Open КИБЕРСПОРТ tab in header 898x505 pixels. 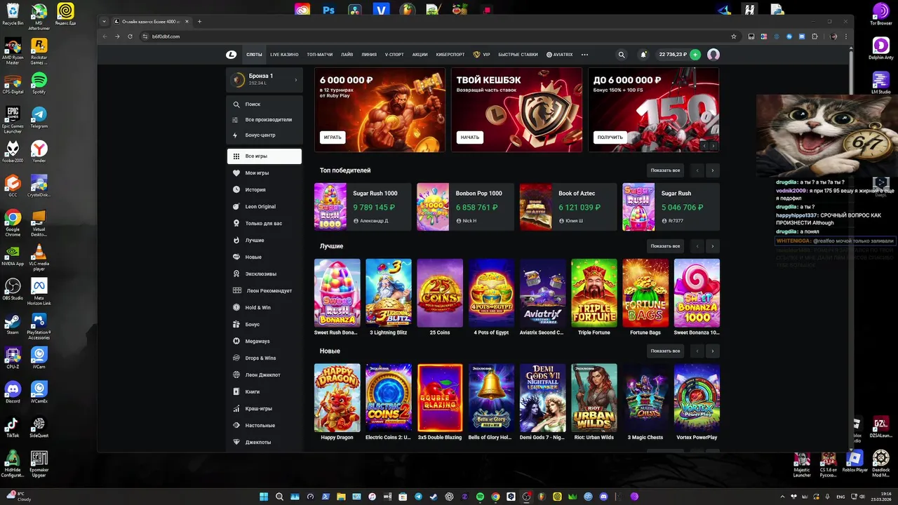point(450,55)
